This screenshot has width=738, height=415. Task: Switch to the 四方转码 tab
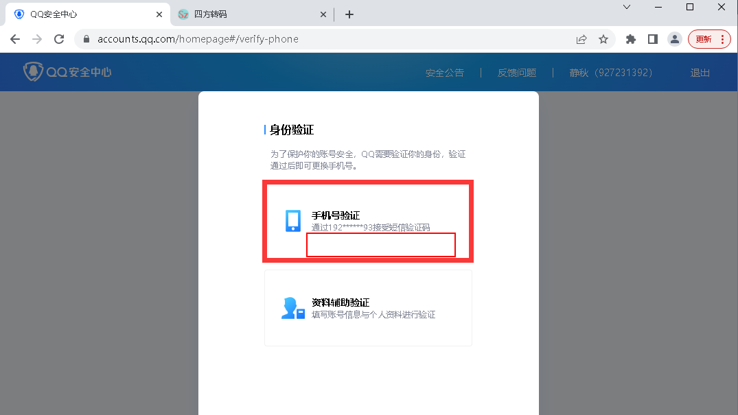(240, 14)
